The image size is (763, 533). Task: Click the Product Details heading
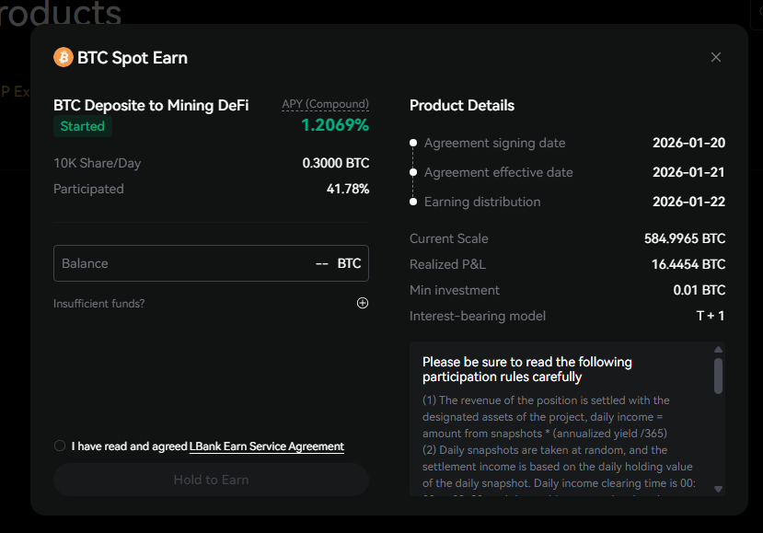(462, 105)
